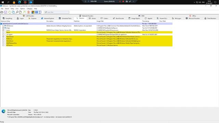Switch to the Print Monitors tab
The height and width of the screenshot is (123, 219).
pyautogui.click(x=210, y=18)
